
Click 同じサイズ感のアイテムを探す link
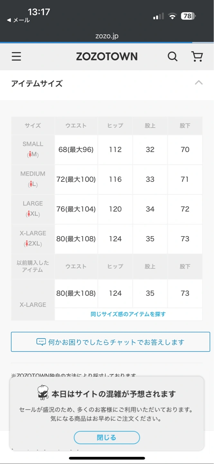pos(128,314)
